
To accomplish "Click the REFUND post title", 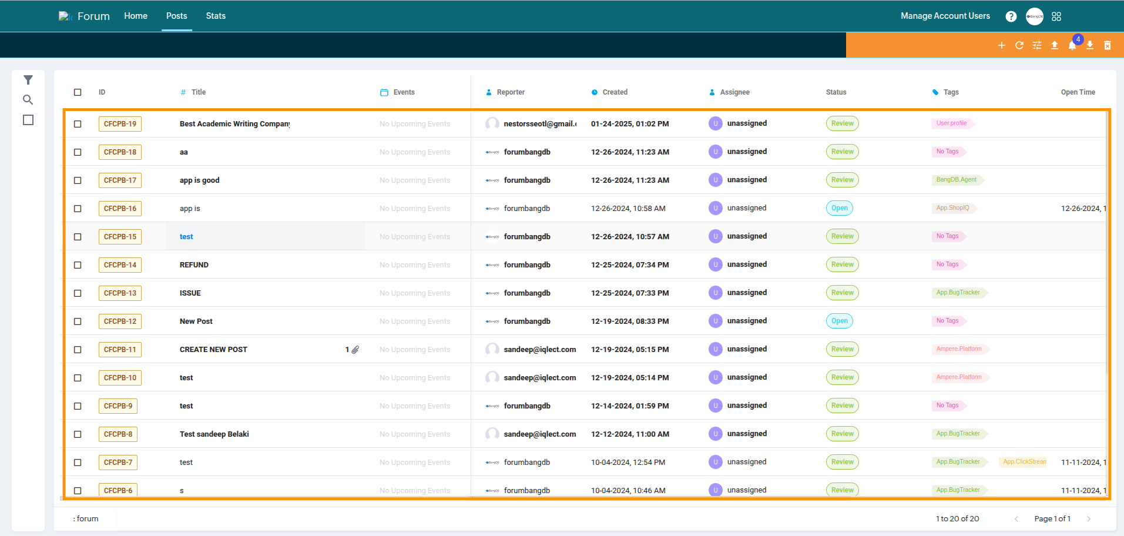I will click(194, 265).
